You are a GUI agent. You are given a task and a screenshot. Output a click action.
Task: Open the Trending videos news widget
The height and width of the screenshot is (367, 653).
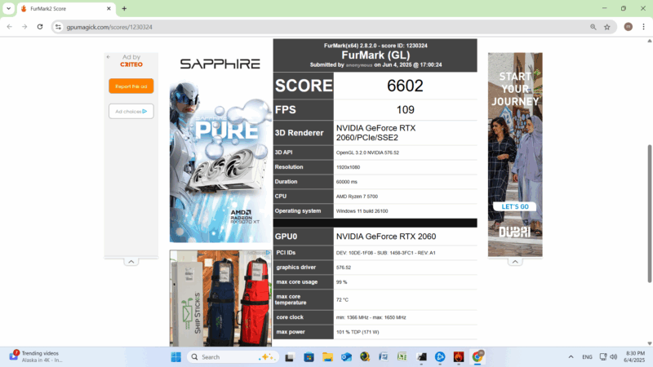(x=36, y=356)
